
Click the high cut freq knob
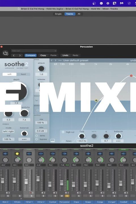pos(82,136)
